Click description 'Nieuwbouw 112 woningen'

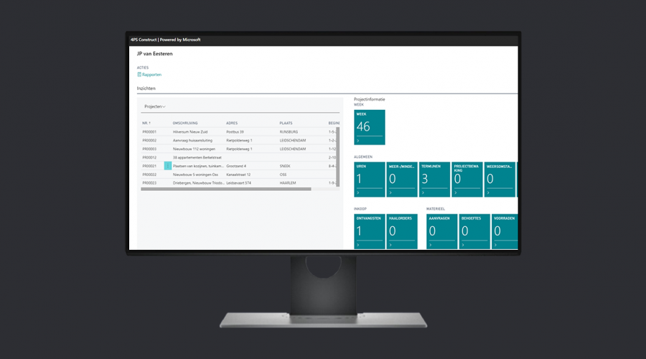pos(194,149)
